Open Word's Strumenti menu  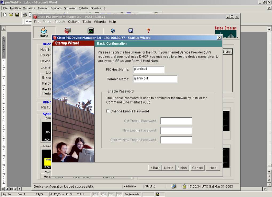coord(70,8)
